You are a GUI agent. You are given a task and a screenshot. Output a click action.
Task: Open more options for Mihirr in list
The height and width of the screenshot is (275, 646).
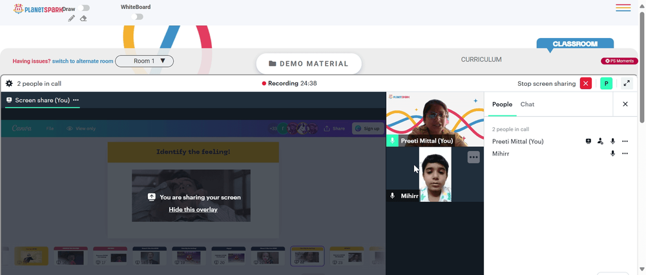click(625, 154)
